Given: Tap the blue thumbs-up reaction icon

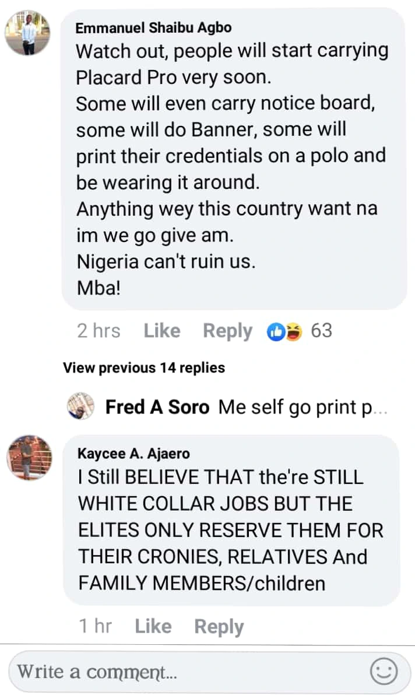Looking at the screenshot, I should coord(275,331).
